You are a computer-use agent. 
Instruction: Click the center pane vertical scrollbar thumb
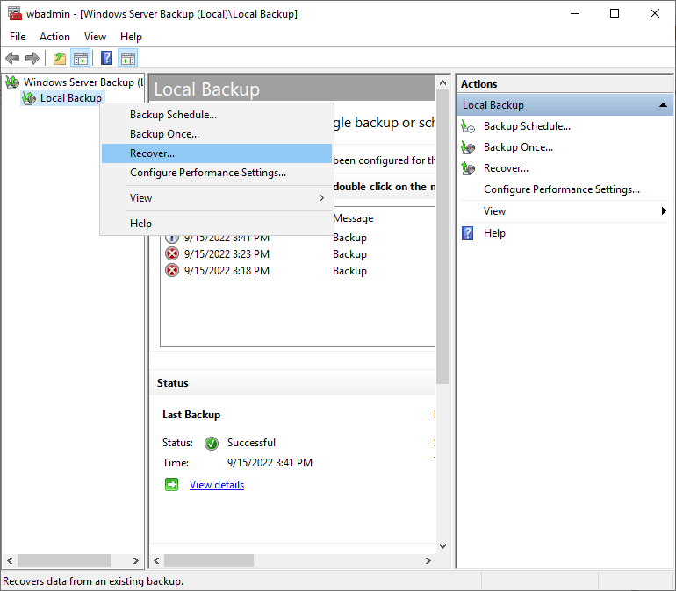pos(442,237)
